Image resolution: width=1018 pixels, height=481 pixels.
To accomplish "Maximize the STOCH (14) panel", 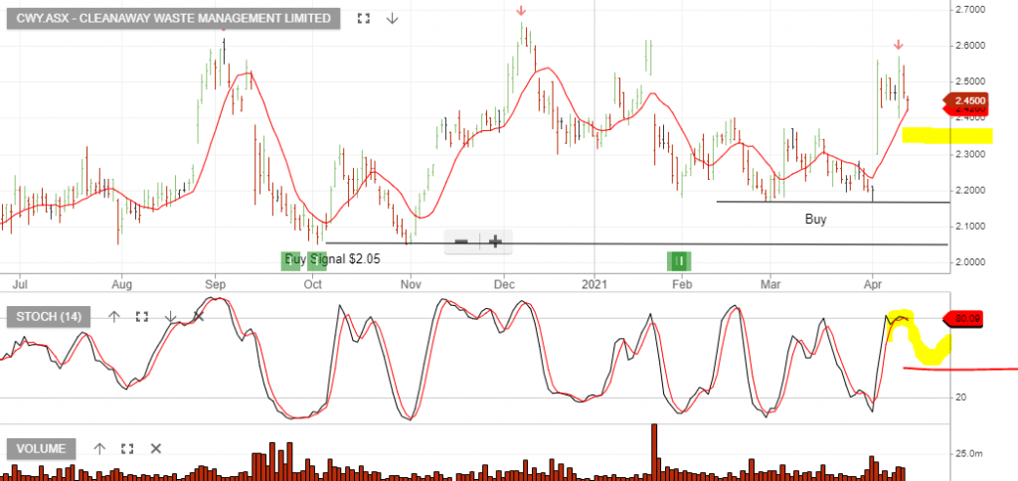I will coord(142,317).
